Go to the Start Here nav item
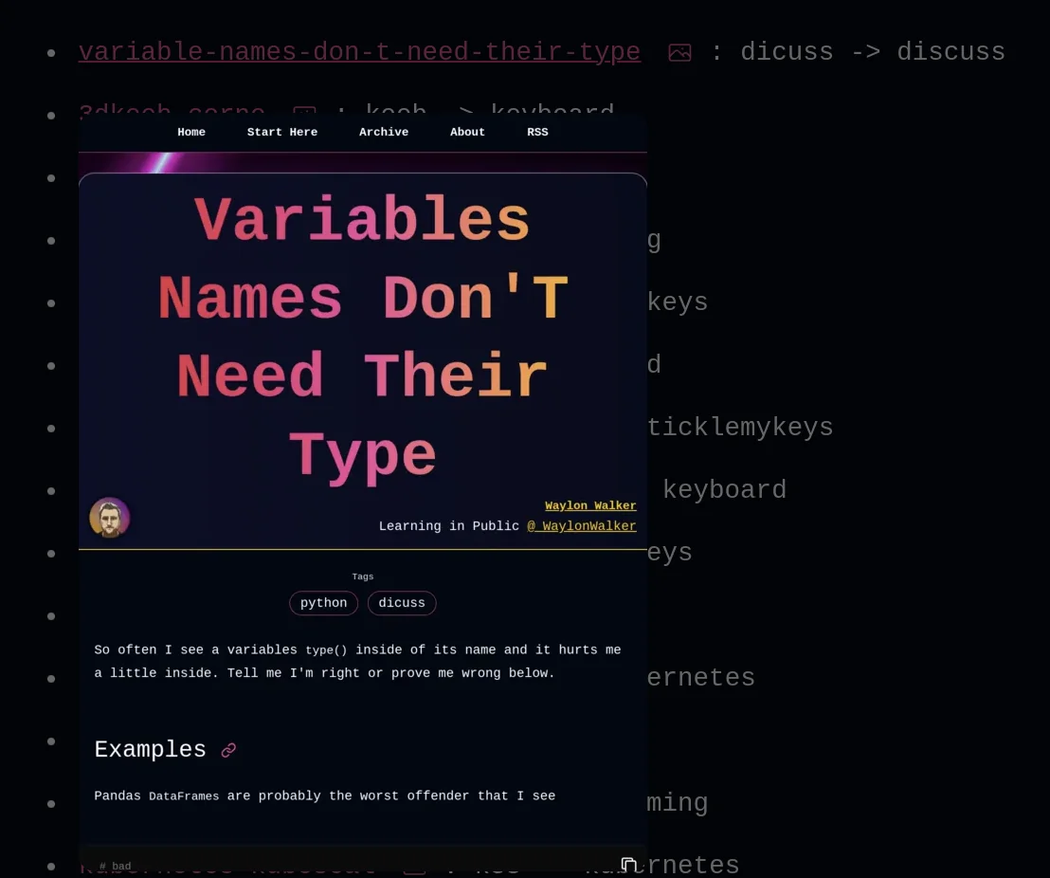Viewport: 1050px width, 878px height. tap(282, 132)
